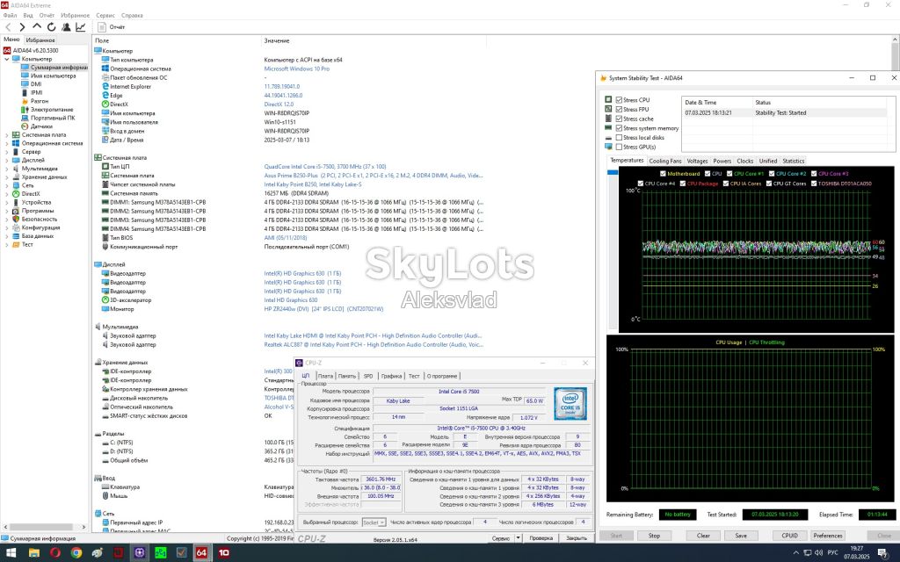This screenshot has height=562, width=900.
Task: Expand the Сервер tree node
Action: tap(7, 152)
